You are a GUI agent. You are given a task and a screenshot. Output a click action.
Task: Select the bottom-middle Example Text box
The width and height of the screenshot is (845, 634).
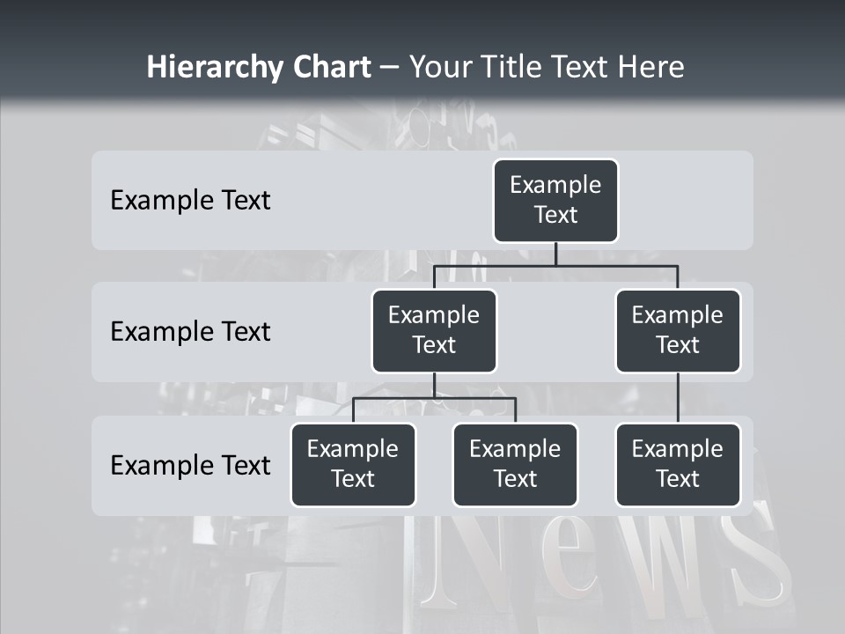515,465
